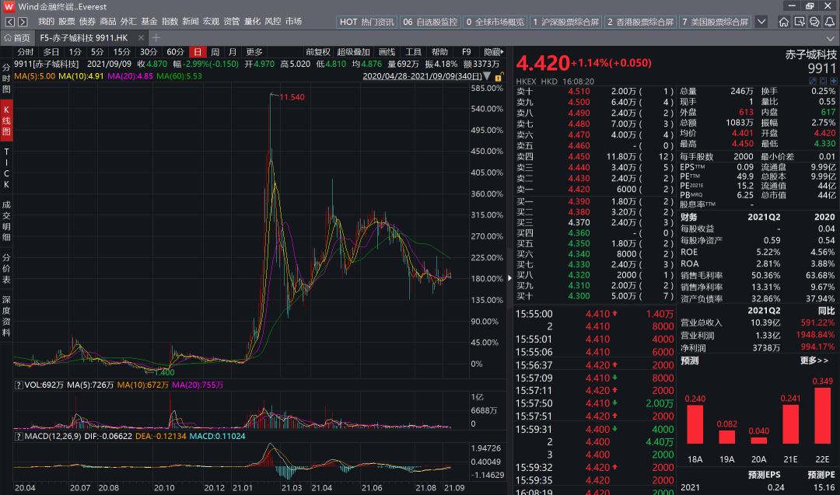This screenshot has width=840, height=495.
Task: Expand 更多>> forecast details
Action: [x=814, y=361]
